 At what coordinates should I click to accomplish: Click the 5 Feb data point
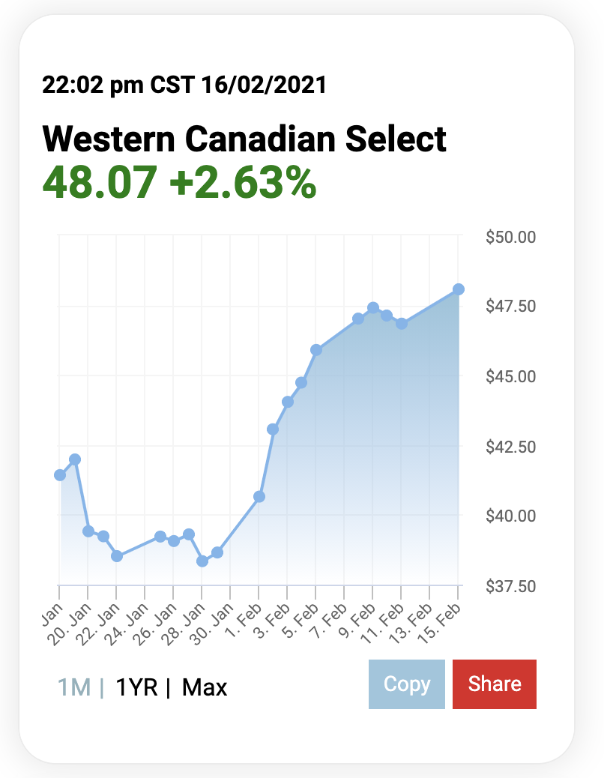[x=316, y=350]
